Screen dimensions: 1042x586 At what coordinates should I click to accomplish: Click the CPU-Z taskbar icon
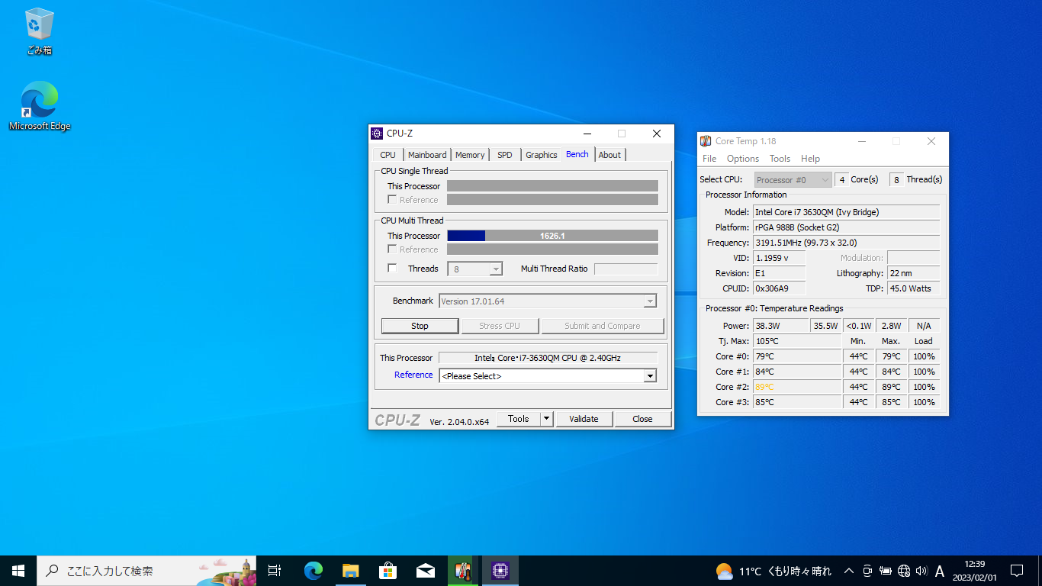[500, 570]
